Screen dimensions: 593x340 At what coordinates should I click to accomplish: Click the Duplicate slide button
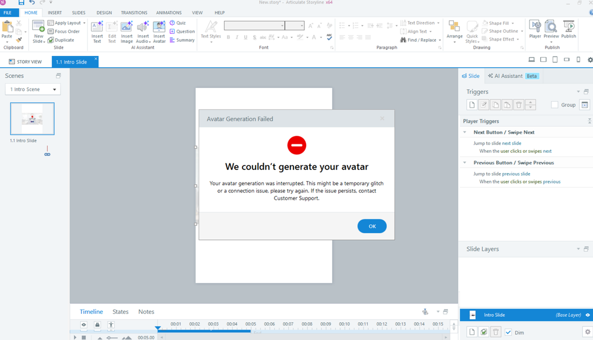click(x=61, y=40)
